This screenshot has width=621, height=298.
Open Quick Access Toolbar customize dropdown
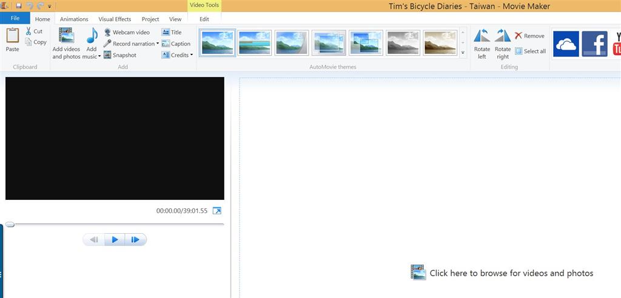(x=50, y=6)
